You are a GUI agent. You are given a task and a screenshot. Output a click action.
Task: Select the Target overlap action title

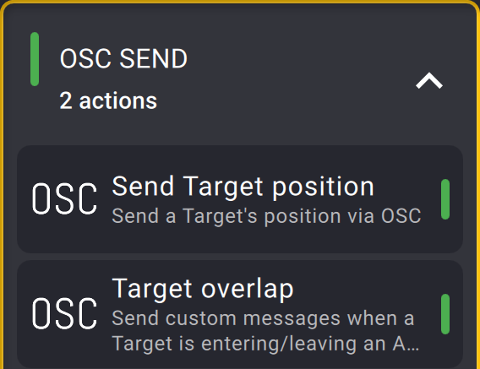coord(203,289)
